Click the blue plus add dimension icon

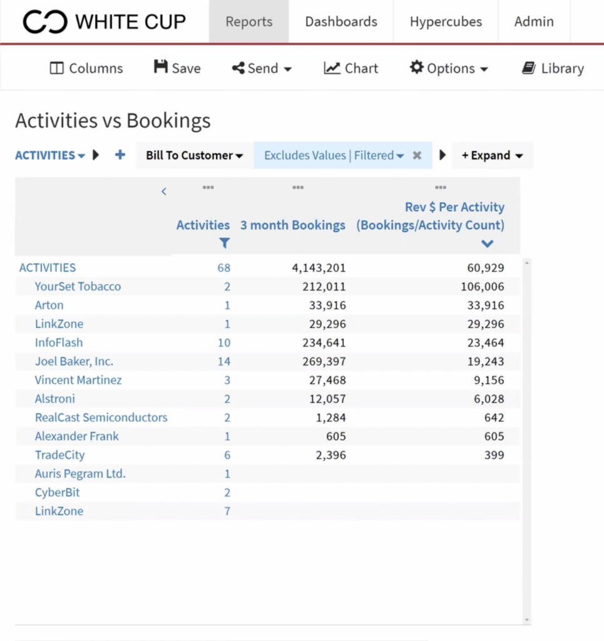click(x=120, y=155)
